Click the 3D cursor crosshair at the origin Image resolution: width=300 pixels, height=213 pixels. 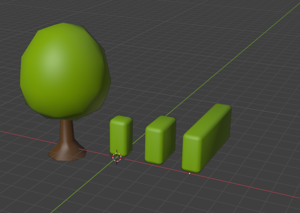click(x=117, y=157)
